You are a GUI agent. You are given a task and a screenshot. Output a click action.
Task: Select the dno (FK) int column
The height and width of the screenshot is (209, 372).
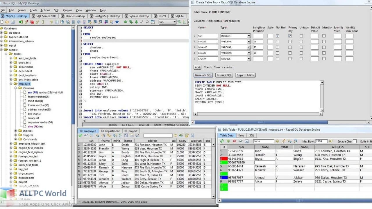(35, 127)
